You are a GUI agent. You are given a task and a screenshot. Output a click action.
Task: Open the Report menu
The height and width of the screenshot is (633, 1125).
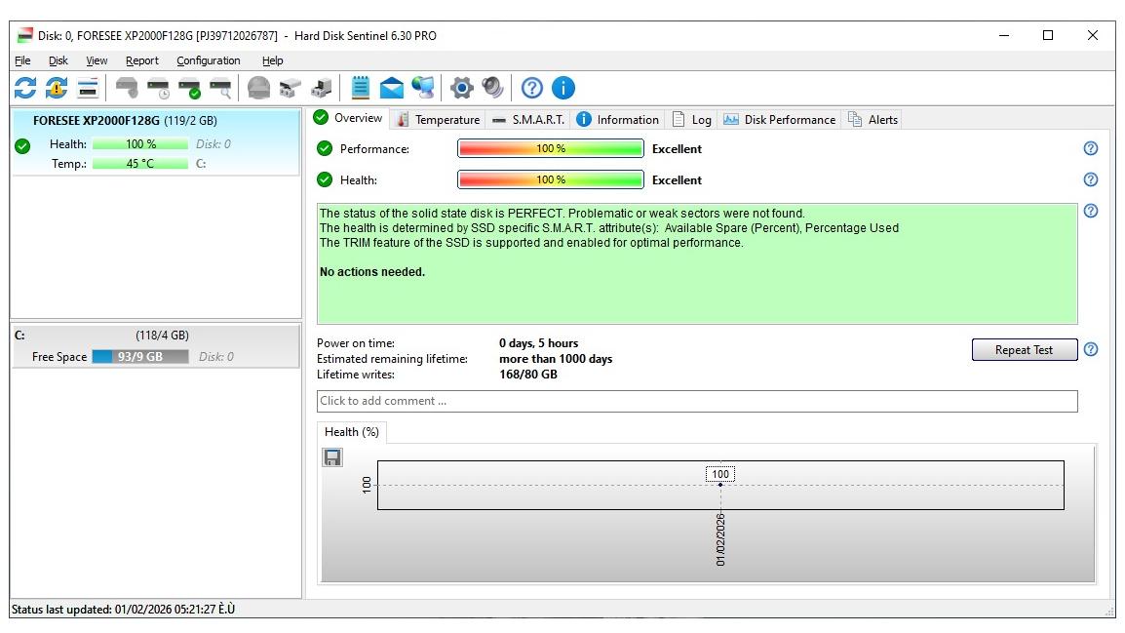pos(141,60)
